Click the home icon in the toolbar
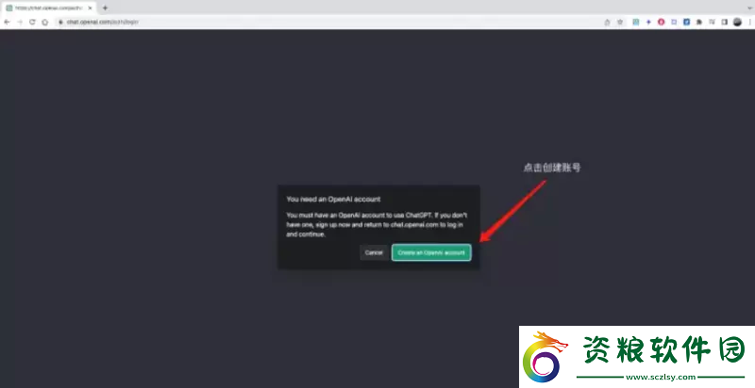This screenshot has width=755, height=388. 44,22
